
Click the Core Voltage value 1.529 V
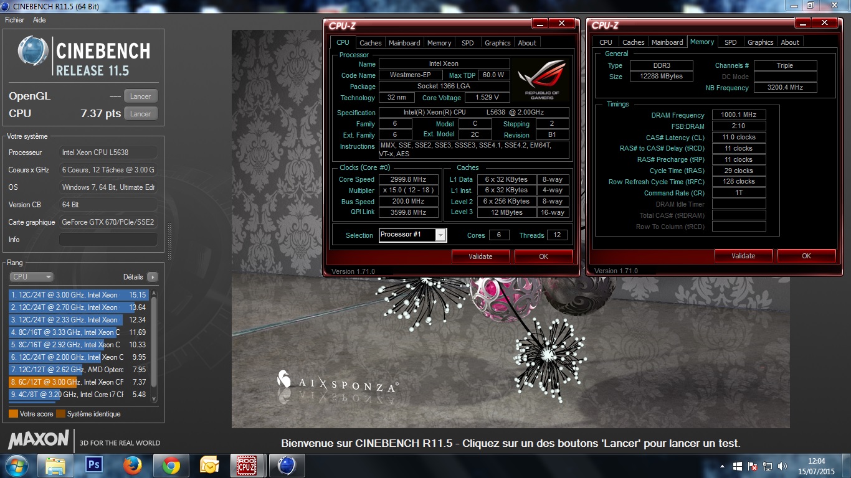487,98
